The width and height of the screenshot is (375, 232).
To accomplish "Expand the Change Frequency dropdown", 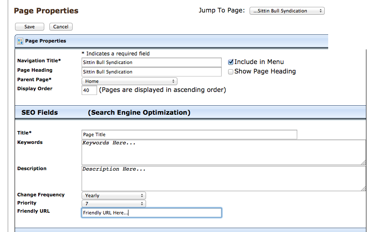I will point(113,195).
